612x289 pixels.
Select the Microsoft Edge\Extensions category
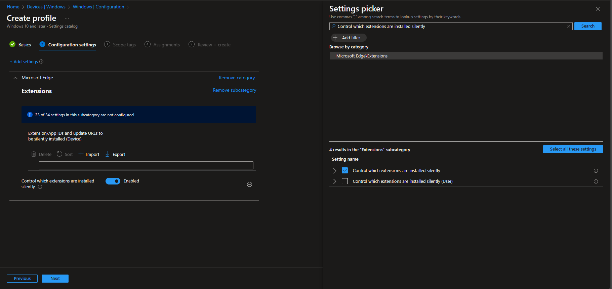tap(466, 56)
